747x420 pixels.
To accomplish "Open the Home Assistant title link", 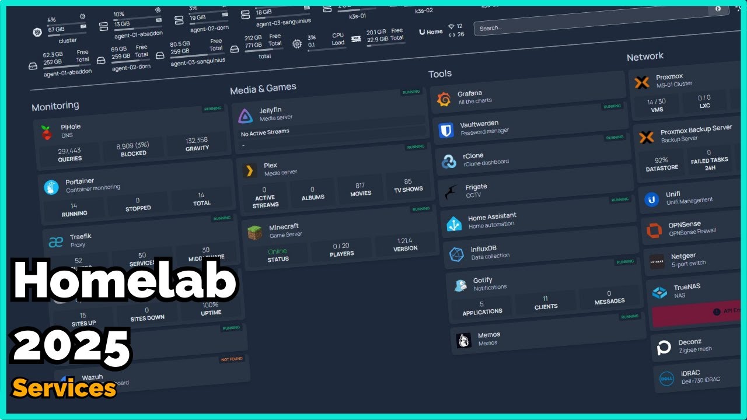I will pos(492,216).
